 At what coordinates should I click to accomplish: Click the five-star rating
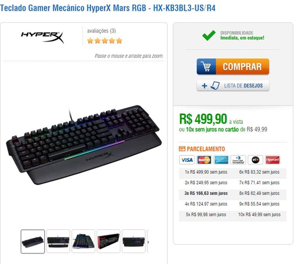[105, 40]
